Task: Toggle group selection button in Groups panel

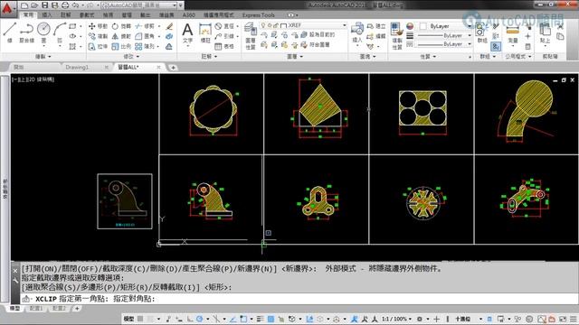Action: pyautogui.click(x=496, y=46)
